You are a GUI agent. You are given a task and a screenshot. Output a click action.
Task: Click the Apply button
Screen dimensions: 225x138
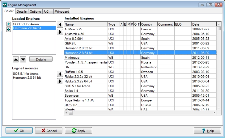coord(78,130)
